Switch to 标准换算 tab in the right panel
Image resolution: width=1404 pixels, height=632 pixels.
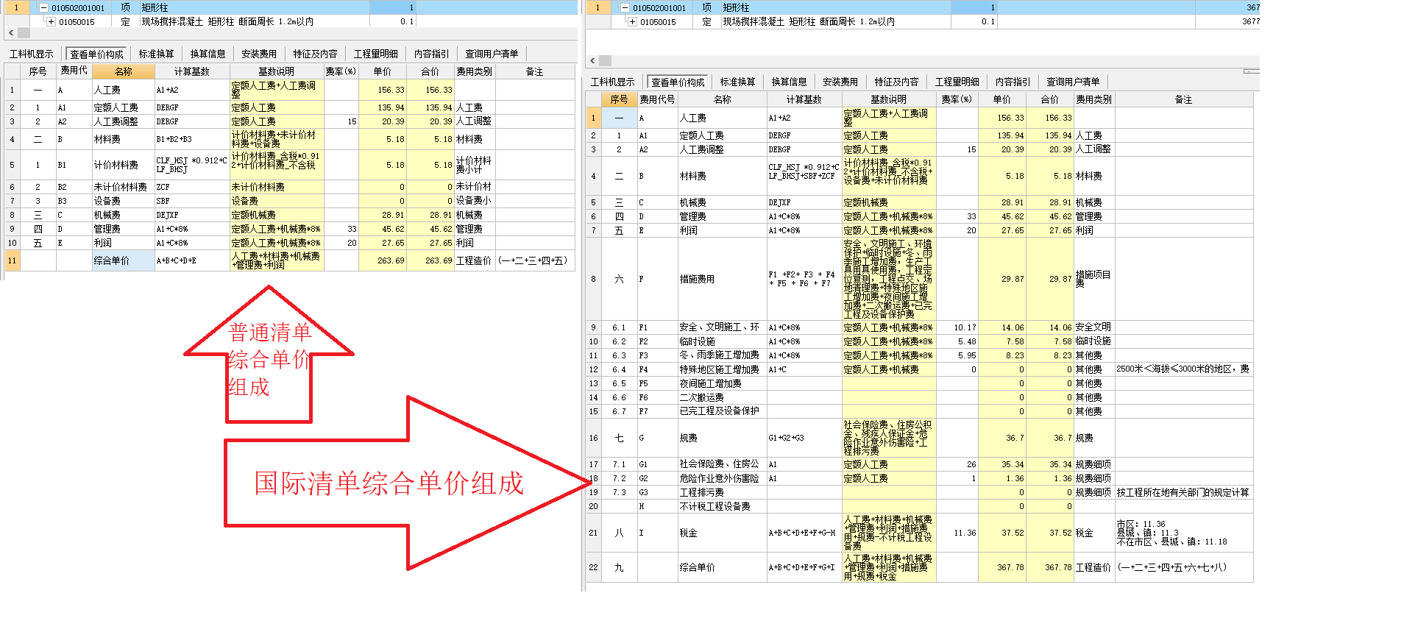tap(738, 82)
